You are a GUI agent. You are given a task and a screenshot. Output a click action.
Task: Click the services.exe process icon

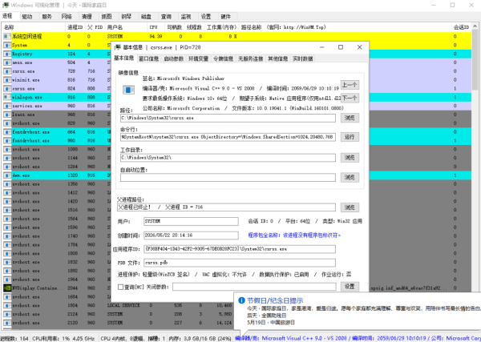[x=7, y=106]
